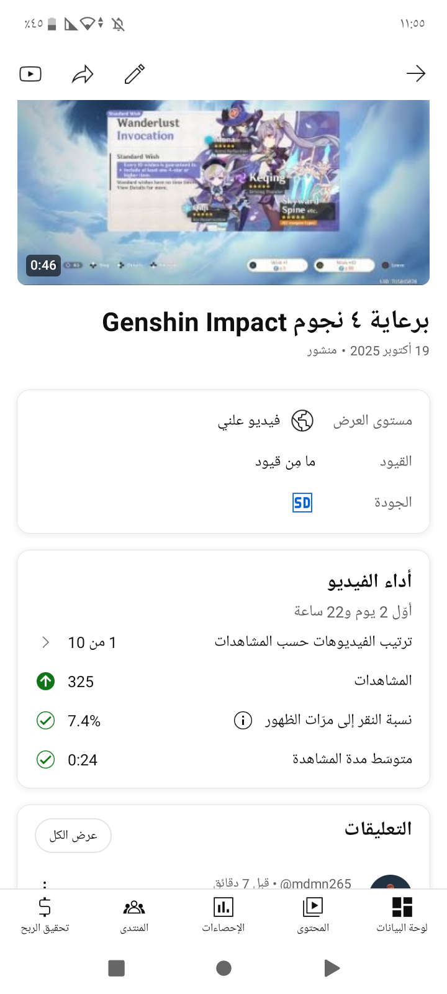Tap the green checkmark beside 0:24

pos(45,759)
